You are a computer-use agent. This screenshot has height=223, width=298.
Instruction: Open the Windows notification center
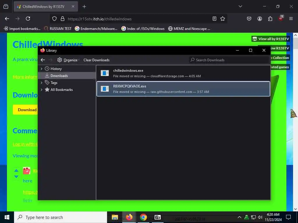click(x=288, y=217)
